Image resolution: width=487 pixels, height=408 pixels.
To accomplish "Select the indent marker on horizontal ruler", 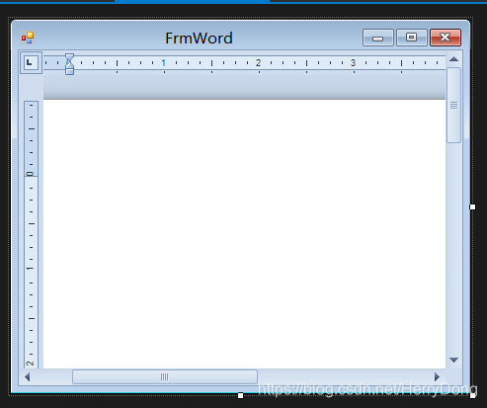I will tap(69, 64).
